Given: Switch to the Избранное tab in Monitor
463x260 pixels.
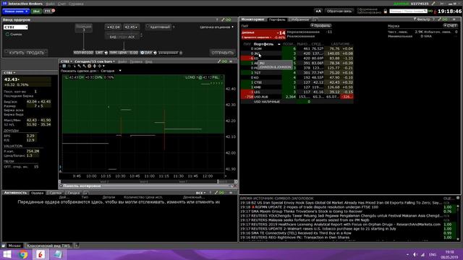Looking at the screenshot, I should pyautogui.click(x=300, y=19).
